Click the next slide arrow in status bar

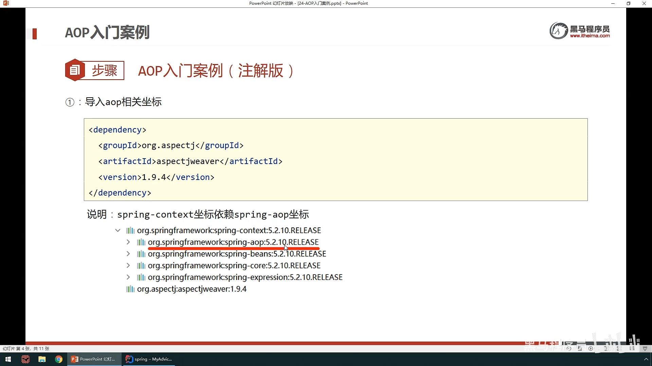point(591,348)
